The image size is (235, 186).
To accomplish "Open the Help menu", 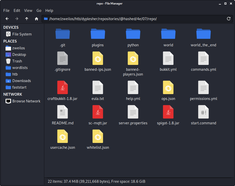I will pos(49,11).
